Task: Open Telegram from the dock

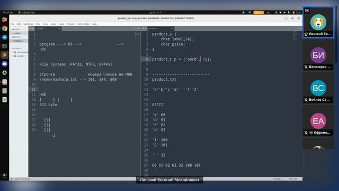Action: click(5, 37)
